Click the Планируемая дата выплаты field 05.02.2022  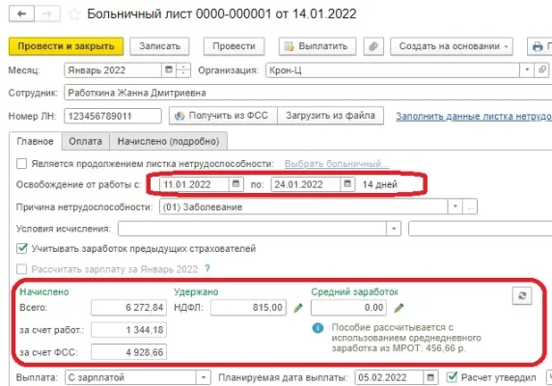point(389,377)
